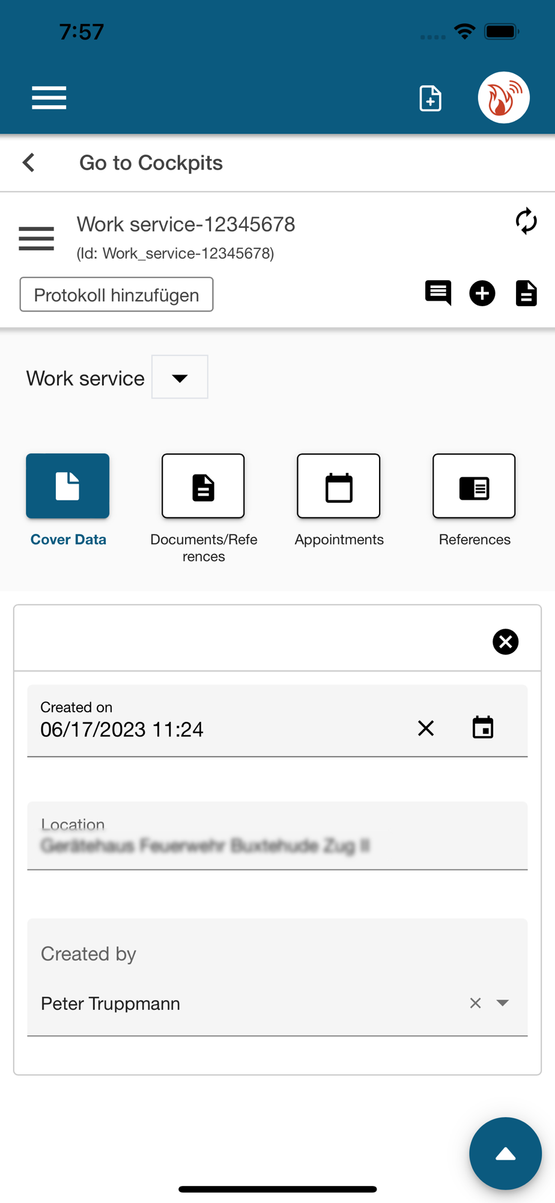The image size is (555, 1203).
Task: Expand the Created by dropdown
Action: coord(503,1003)
